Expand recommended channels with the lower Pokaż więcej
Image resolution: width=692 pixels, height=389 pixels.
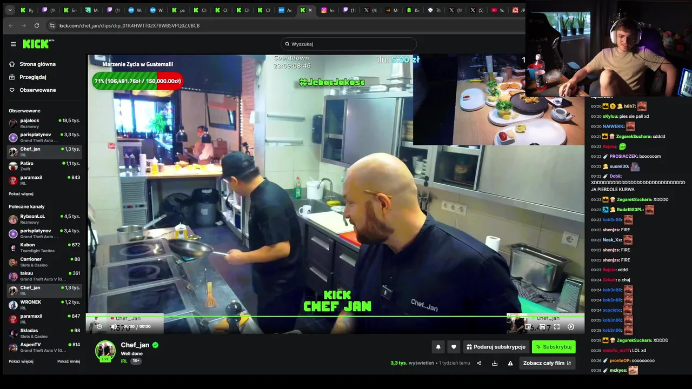coord(21,361)
